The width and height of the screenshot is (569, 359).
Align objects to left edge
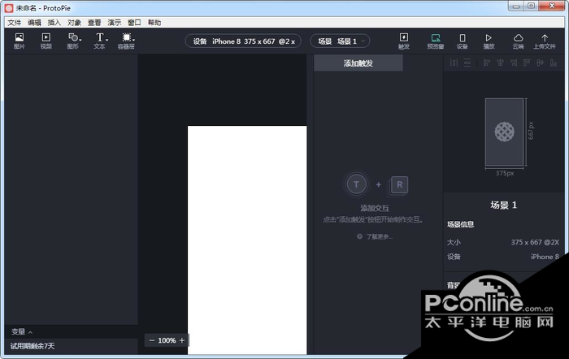coord(487,63)
